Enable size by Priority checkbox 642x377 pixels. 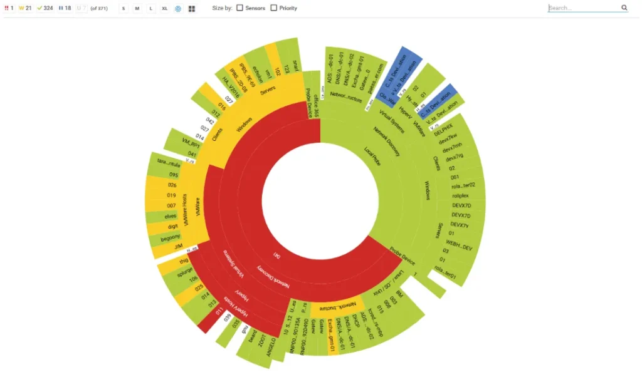pyautogui.click(x=274, y=8)
